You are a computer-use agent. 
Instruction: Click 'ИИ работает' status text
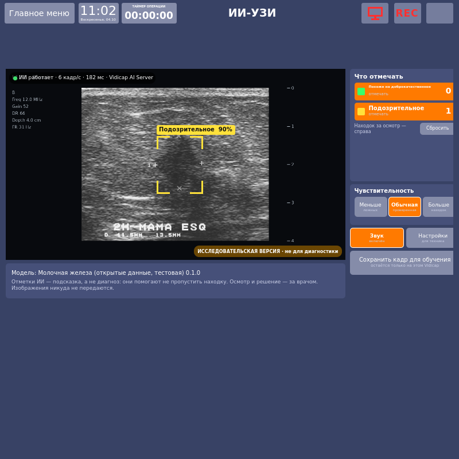click(36, 77)
